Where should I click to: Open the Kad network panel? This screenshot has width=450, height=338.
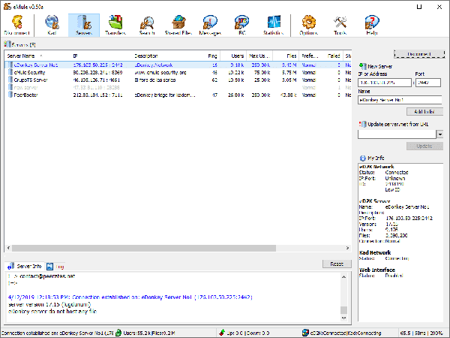click(x=52, y=25)
